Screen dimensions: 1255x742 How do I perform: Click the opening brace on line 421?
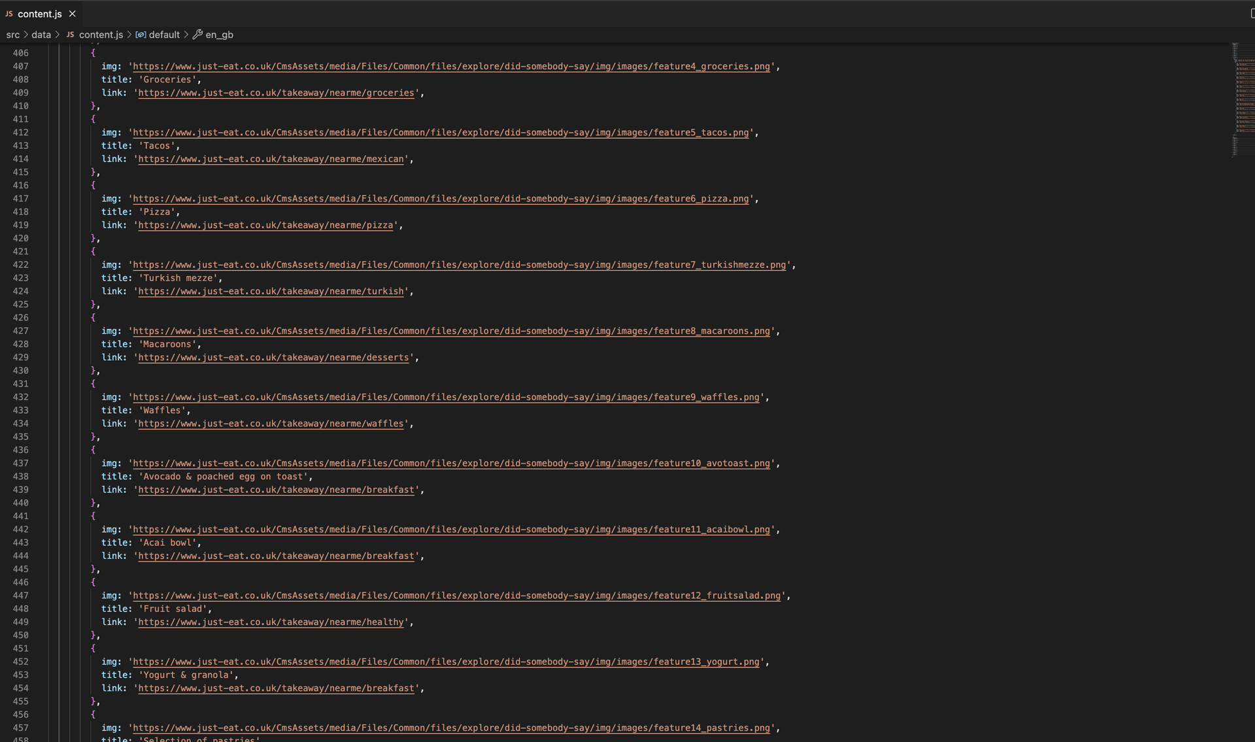(x=93, y=252)
